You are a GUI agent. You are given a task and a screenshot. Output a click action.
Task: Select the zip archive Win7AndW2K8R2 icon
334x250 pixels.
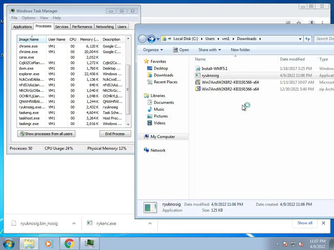pos(198,89)
